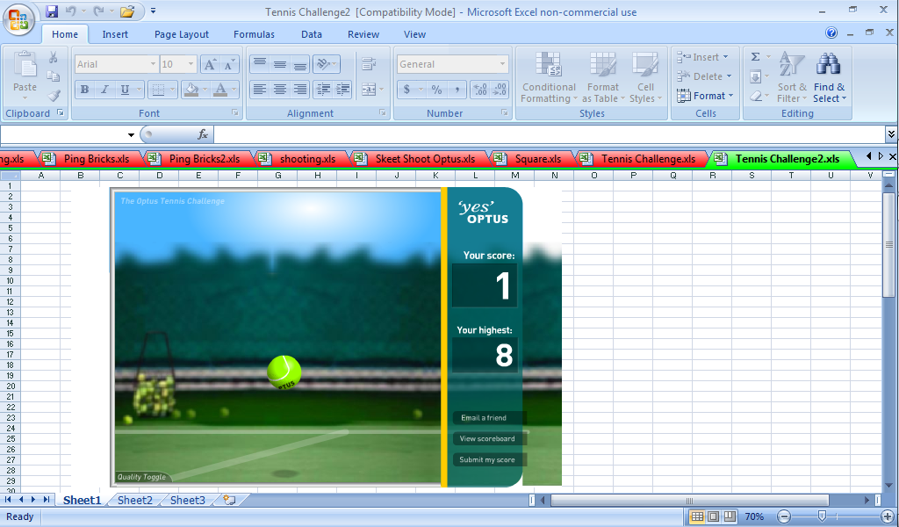Save the workbook with the floppy icon
Viewport: 899px width, 527px height.
click(x=52, y=11)
